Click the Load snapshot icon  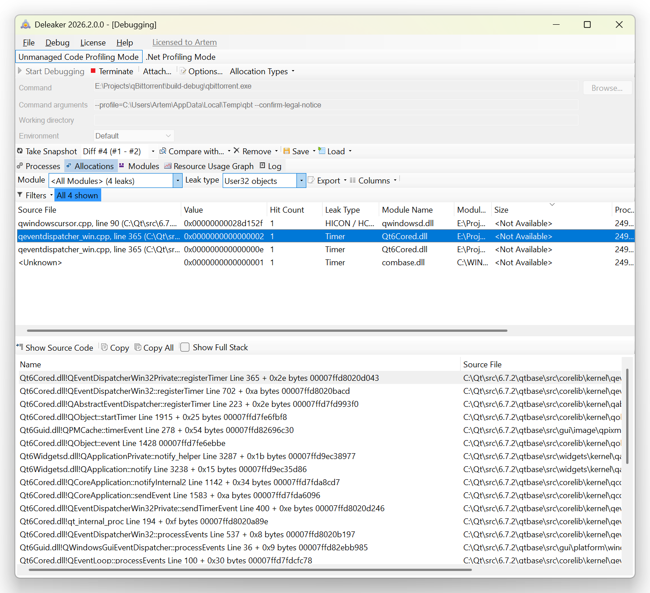322,151
